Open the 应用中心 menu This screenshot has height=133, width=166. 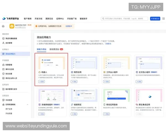point(60,19)
